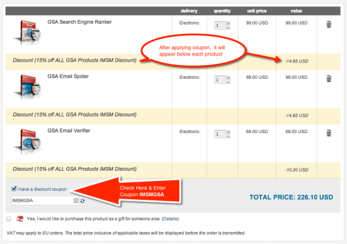Click quantity field for GSA Email Verifier
Image resolution: width=347 pixels, height=244 pixels.
click(x=220, y=134)
